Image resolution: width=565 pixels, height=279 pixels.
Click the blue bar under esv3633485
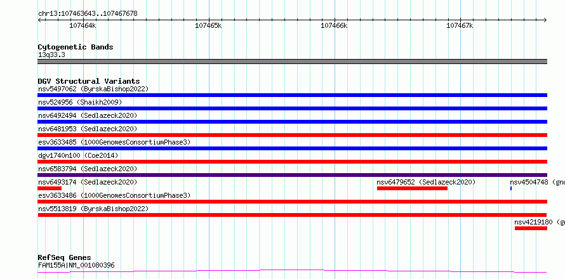pos(292,148)
